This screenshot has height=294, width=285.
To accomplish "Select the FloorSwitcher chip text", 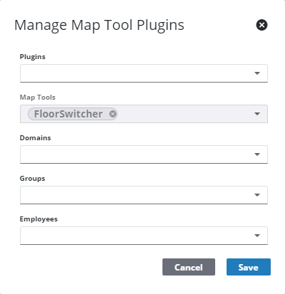I will pos(68,114).
